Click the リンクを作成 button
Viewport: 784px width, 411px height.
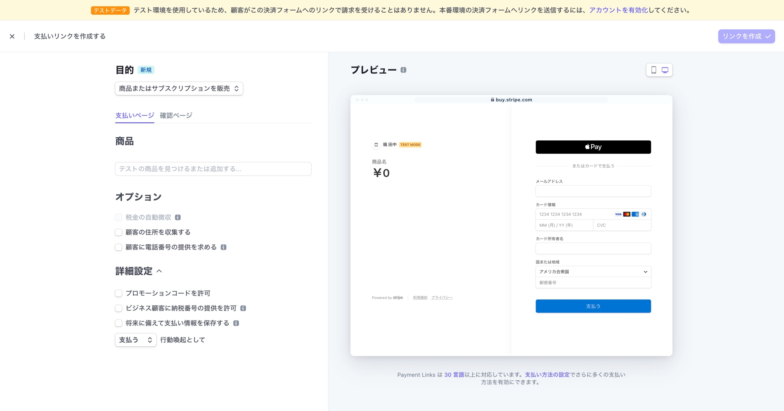[x=746, y=36]
